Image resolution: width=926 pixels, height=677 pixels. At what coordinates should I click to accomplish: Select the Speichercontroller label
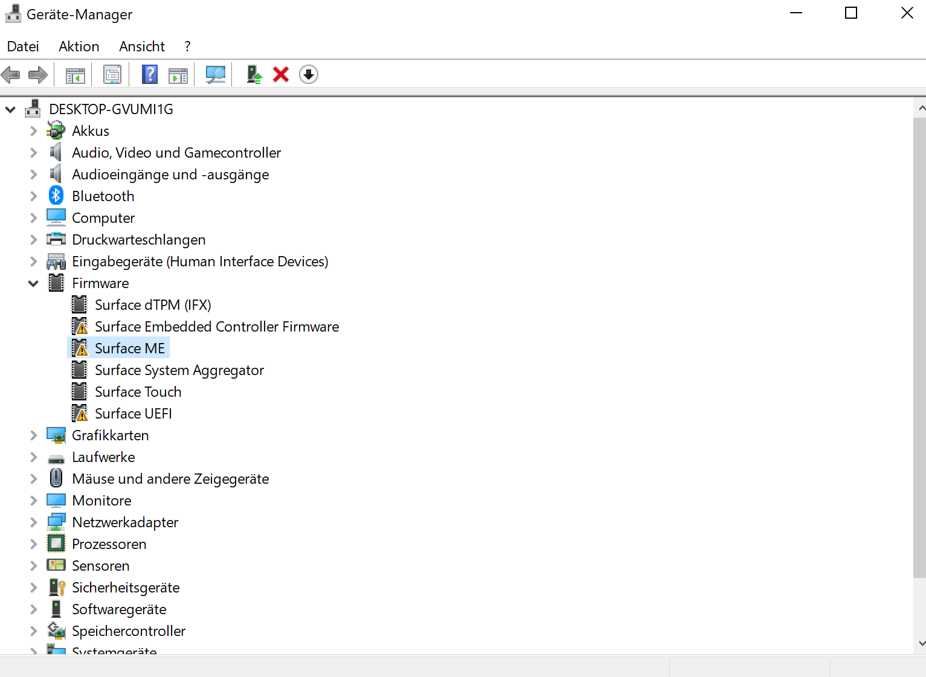click(129, 630)
